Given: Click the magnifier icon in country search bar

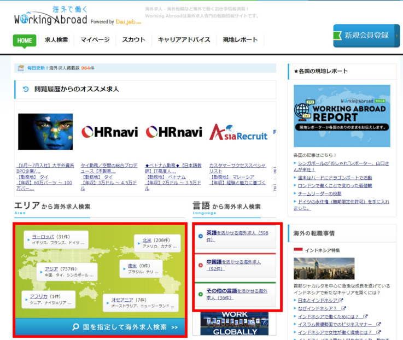Looking at the screenshot, I should tap(75, 327).
